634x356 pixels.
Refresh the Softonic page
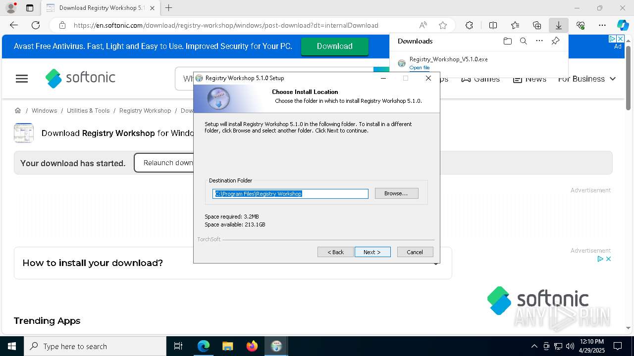click(x=36, y=25)
